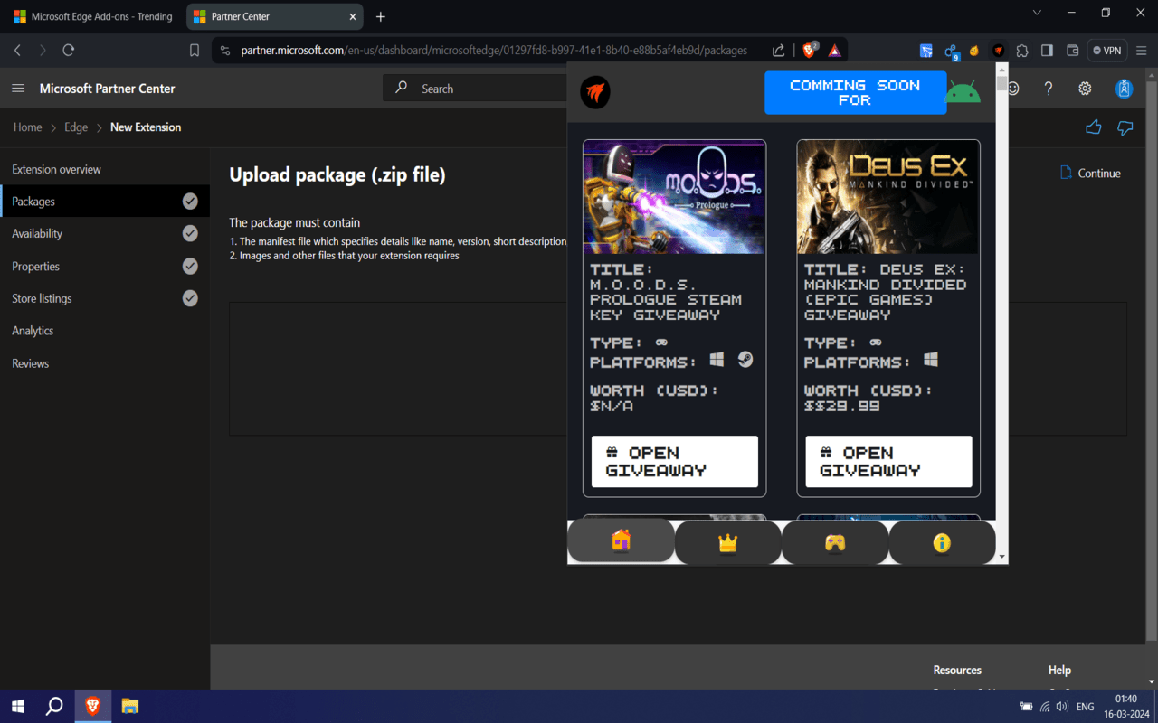Open the Brave main menu button

pyautogui.click(x=1142, y=51)
